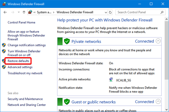
Task: Close the Windows Defender Firewall window
Action: [163, 4]
